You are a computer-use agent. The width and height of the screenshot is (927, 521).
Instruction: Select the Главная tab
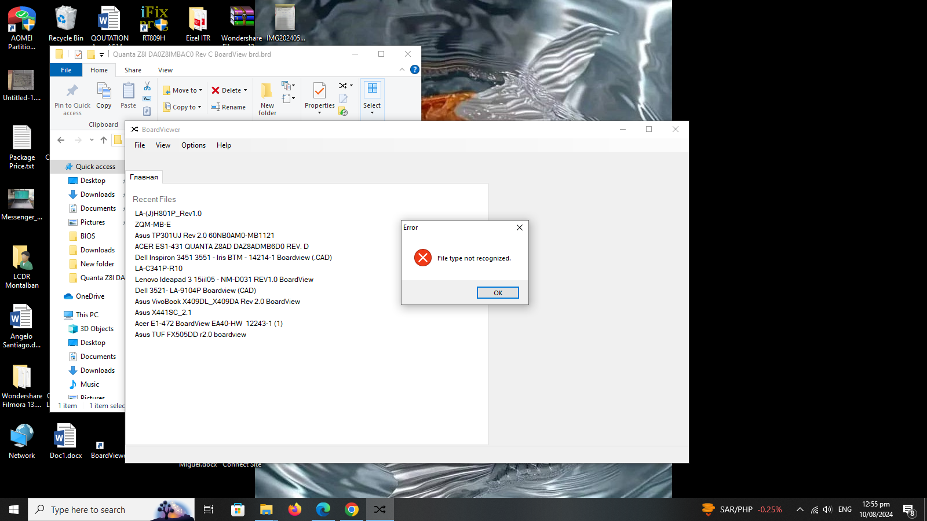(x=144, y=177)
